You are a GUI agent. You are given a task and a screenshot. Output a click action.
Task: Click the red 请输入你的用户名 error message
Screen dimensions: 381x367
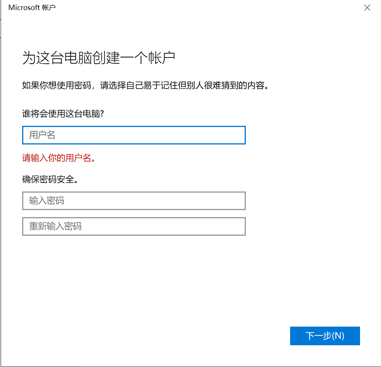(x=59, y=158)
